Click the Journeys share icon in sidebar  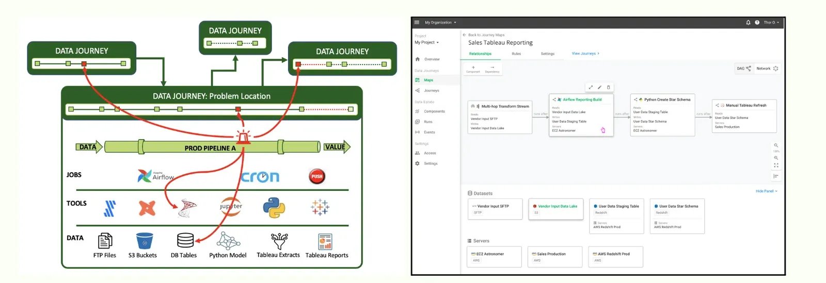[418, 90]
